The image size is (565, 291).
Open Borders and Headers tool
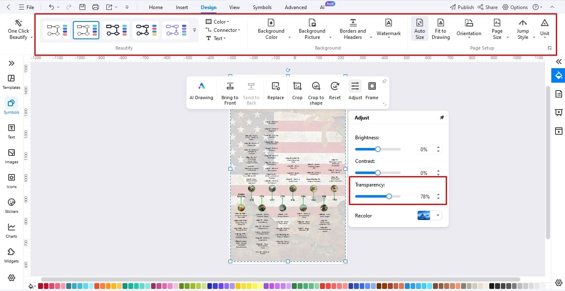(353, 29)
